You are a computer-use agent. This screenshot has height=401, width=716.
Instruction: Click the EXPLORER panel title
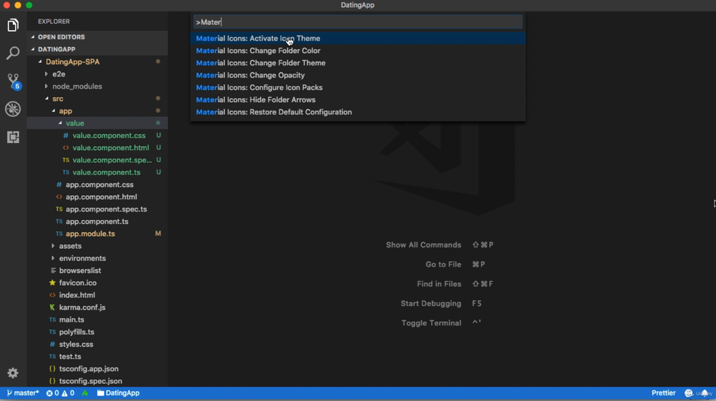coord(54,21)
